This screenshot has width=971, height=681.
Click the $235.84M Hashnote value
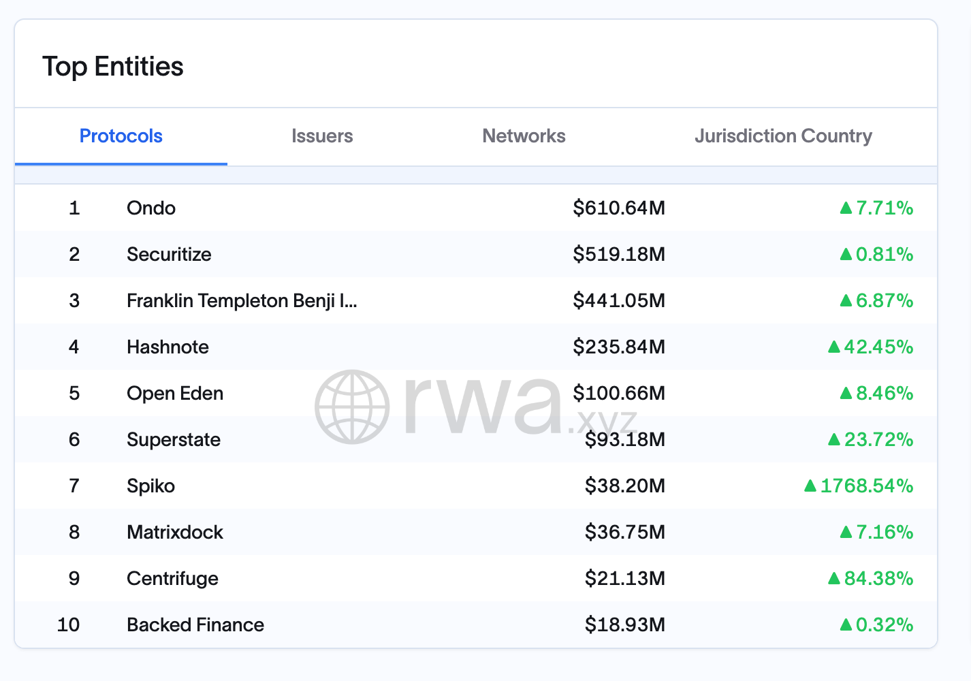(x=619, y=347)
